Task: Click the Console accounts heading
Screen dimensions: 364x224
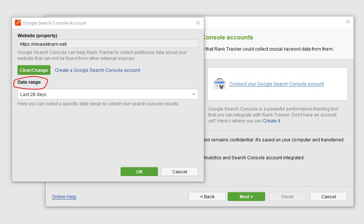Action: coord(228,38)
